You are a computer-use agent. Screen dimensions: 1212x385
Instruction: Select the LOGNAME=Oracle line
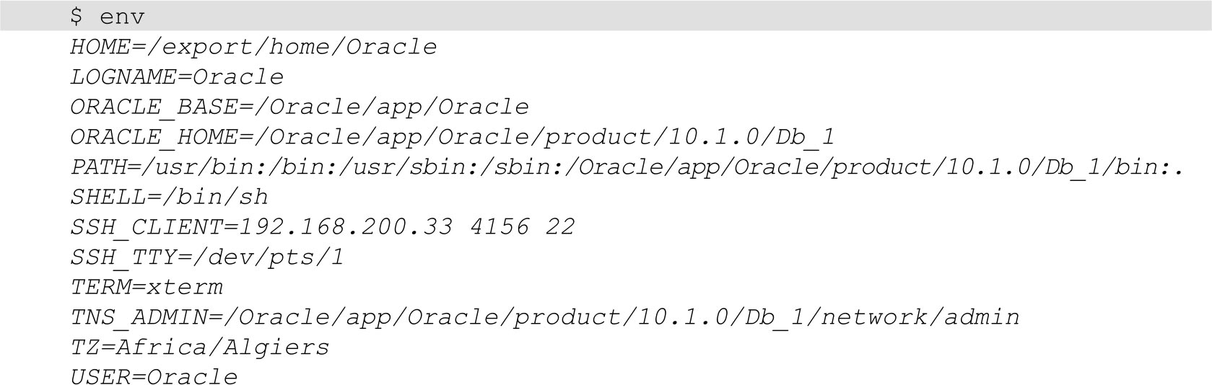[x=177, y=77]
